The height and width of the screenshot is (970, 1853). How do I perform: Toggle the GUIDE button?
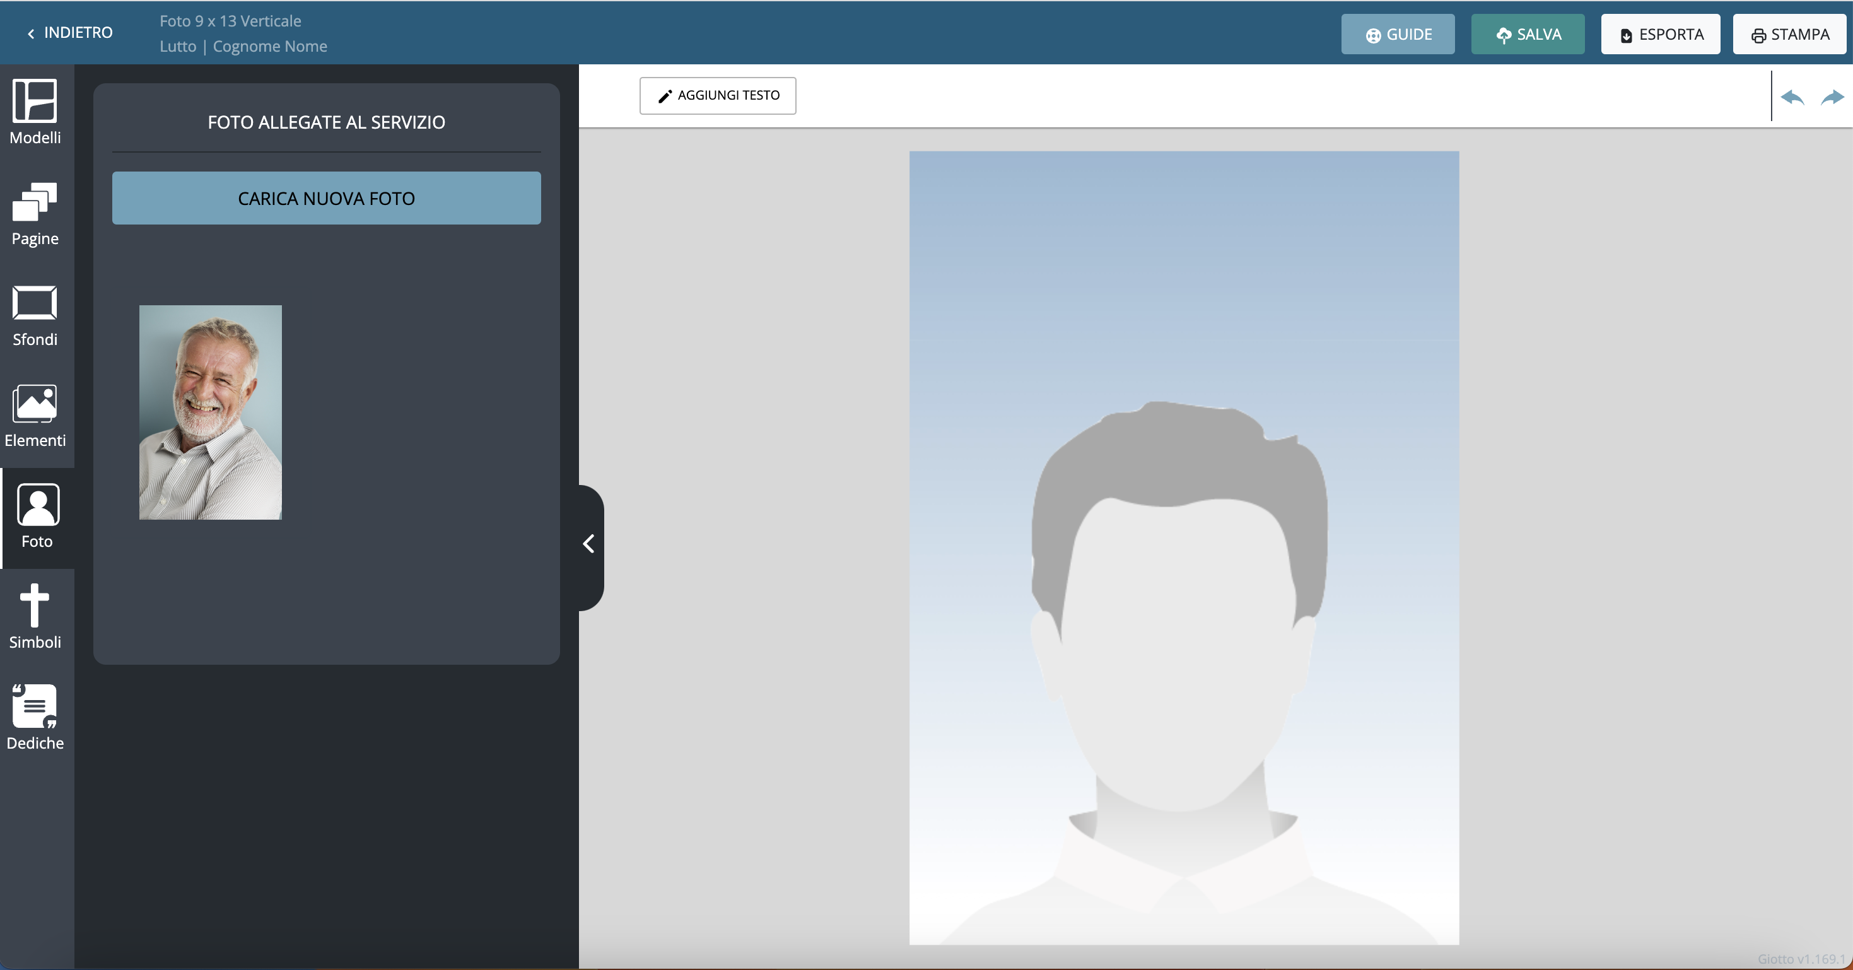(x=1397, y=34)
